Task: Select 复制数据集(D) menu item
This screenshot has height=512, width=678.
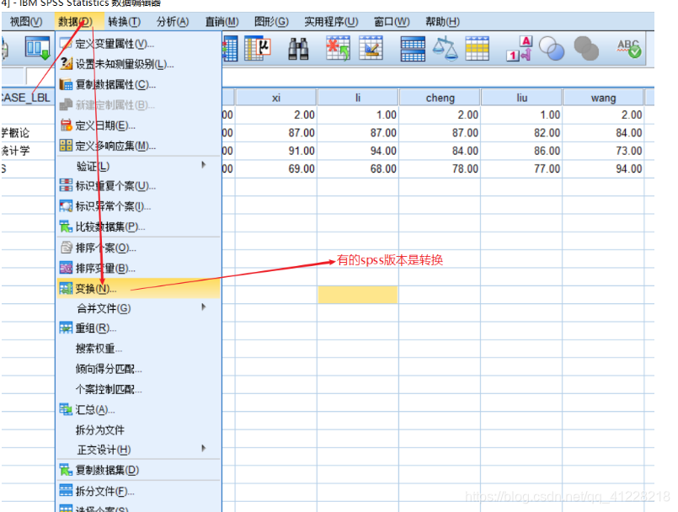Action: pyautogui.click(x=138, y=470)
